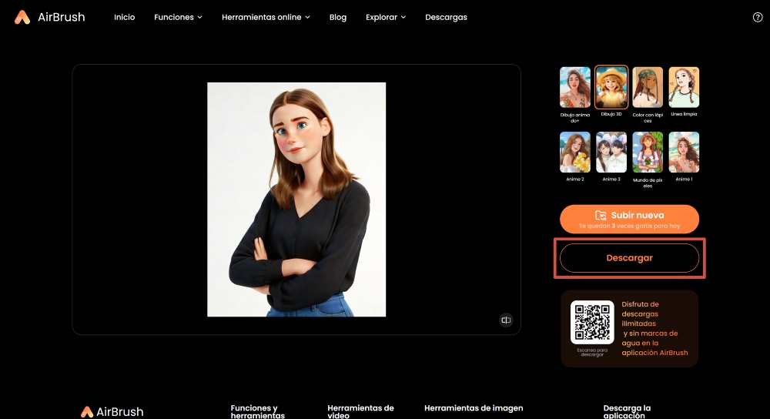Select the Dibujo animado+ style thumbnail

click(575, 88)
